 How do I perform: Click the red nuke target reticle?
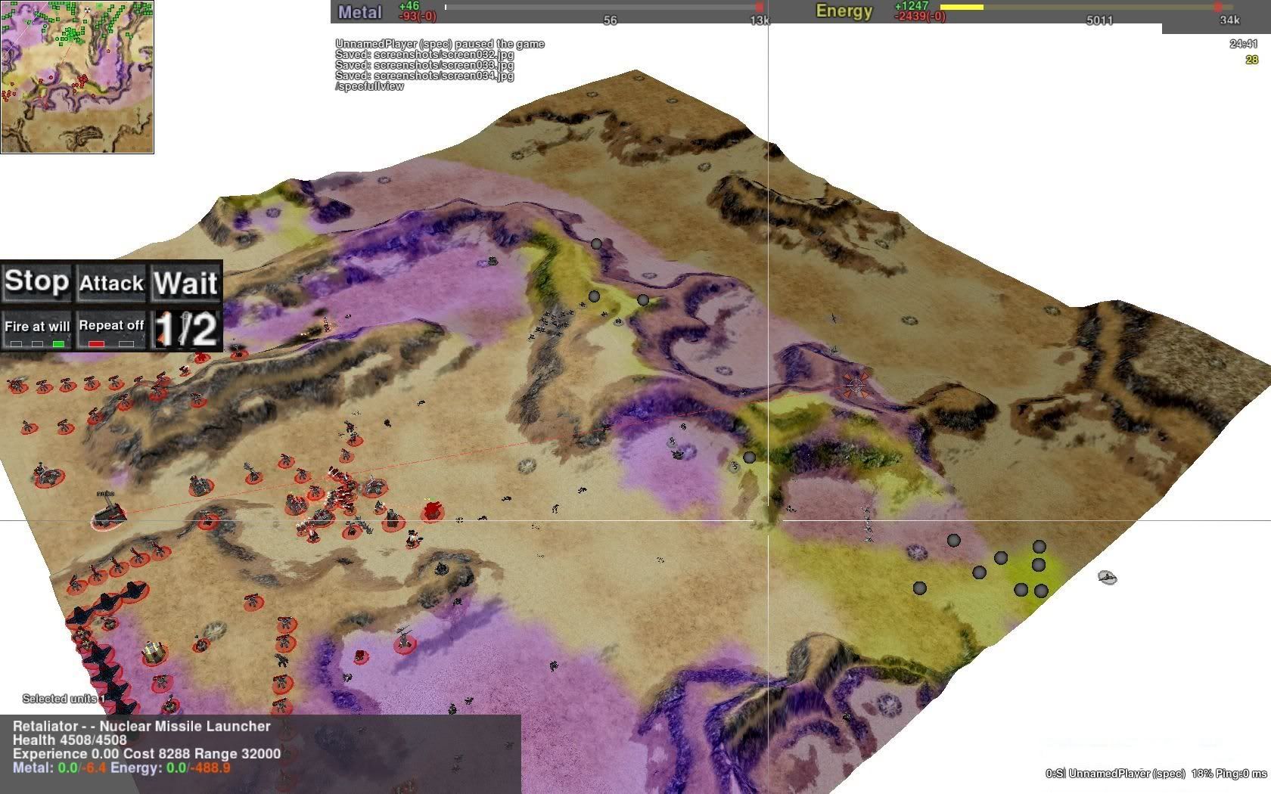click(856, 386)
